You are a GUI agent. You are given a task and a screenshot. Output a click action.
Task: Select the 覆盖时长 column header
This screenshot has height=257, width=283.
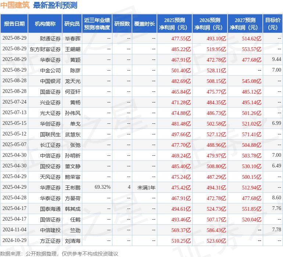click(x=144, y=23)
